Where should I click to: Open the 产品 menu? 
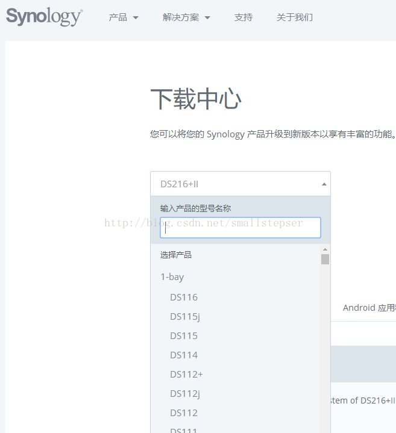pos(123,17)
